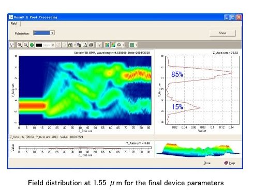Expand the green layout grid dropdown arrow
Viewport: 253px width, 193px height.
[136, 45]
